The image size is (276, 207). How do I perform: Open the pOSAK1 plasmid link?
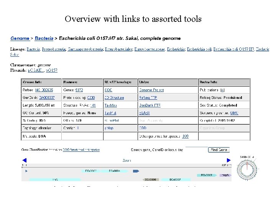coord(36,70)
